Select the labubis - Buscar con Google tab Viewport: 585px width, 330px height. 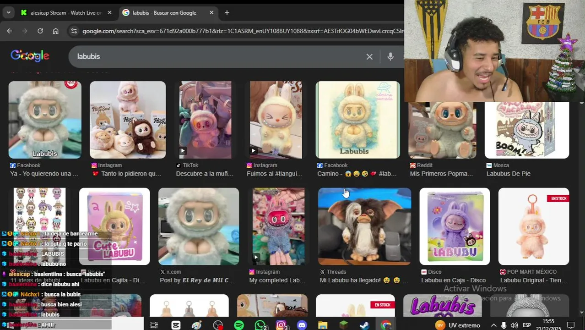point(164,12)
